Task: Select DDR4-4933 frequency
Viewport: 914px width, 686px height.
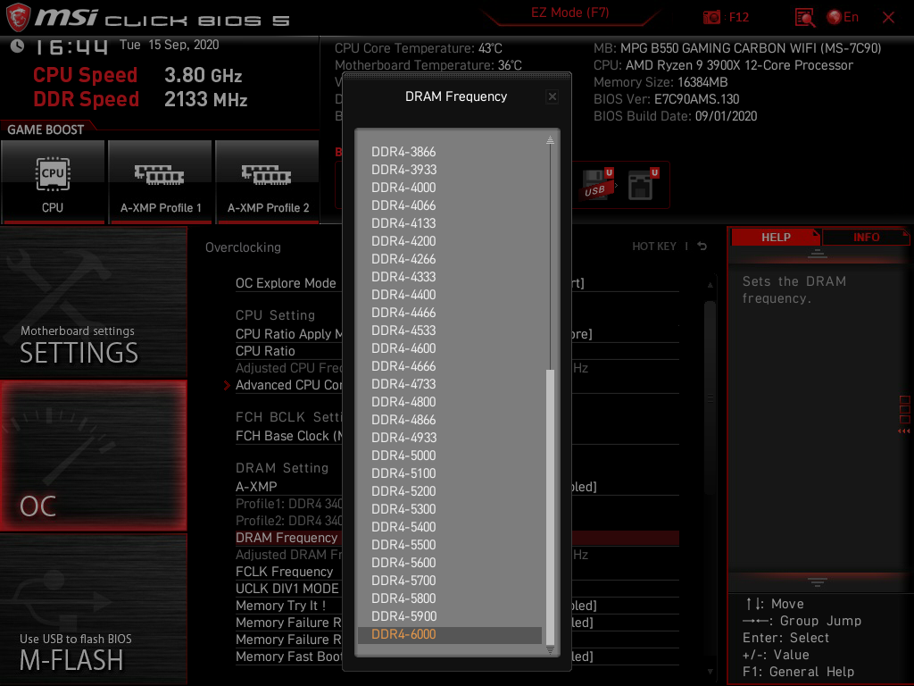Action: 403,438
